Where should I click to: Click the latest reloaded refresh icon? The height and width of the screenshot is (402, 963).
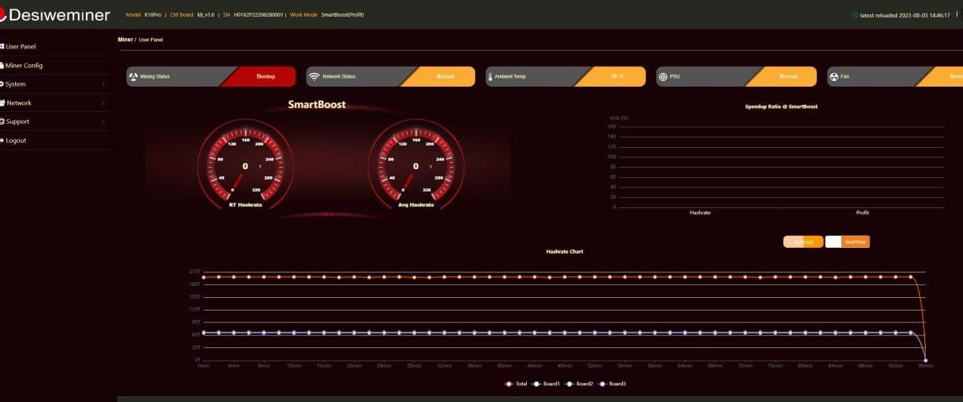tap(855, 15)
